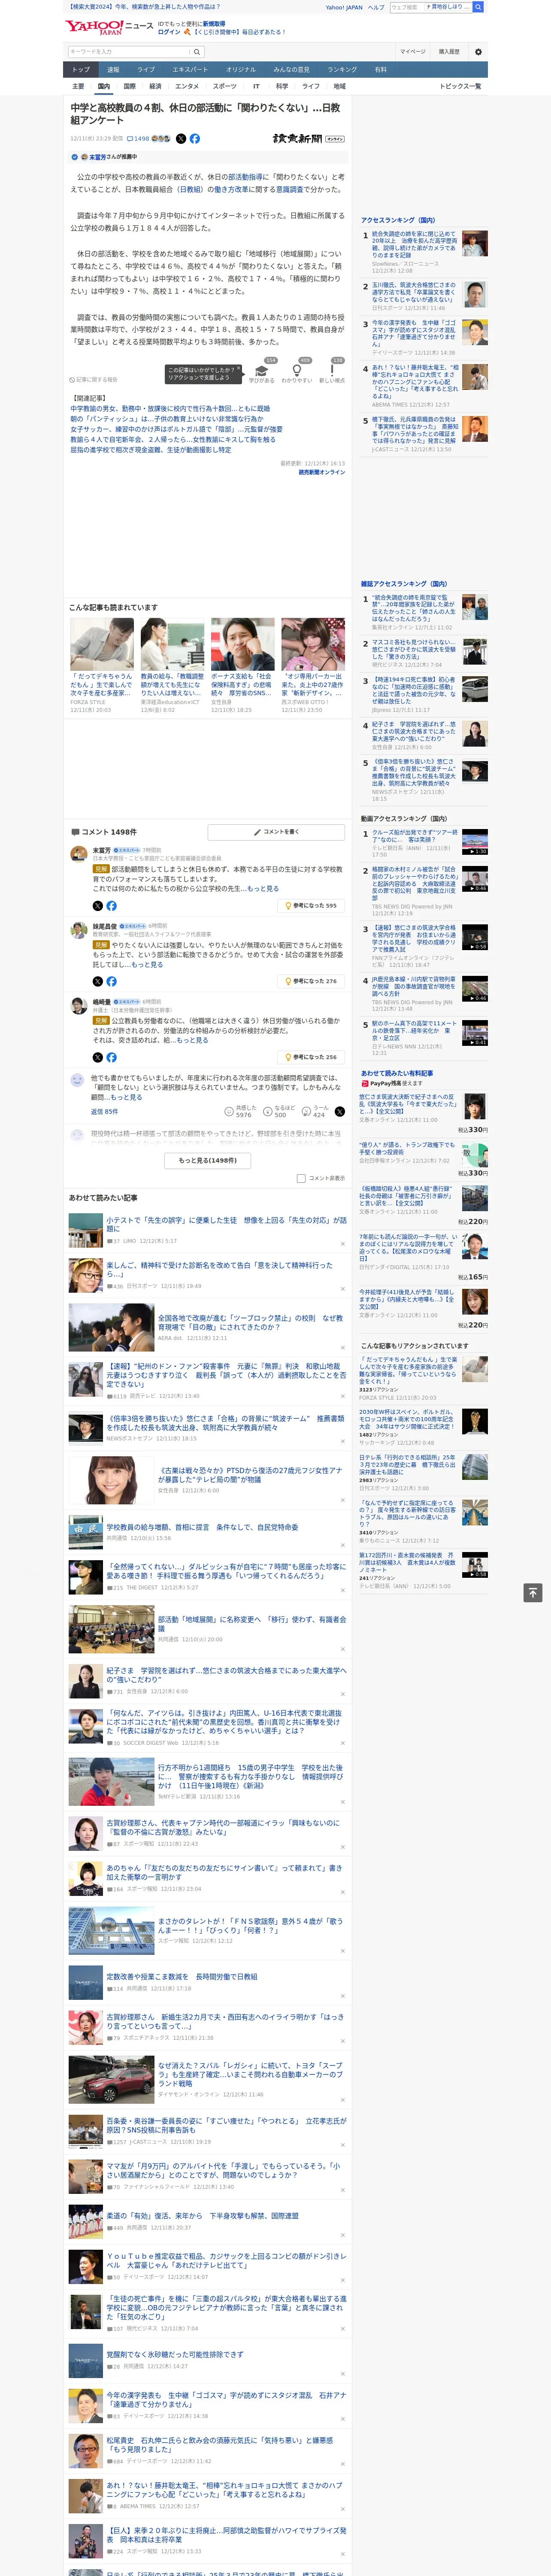
Task: Click the scroll-to-top arrow button
Action: (x=533, y=1592)
